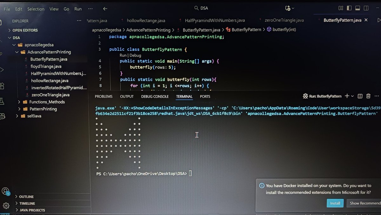Open the Copilot chat dropdown arrow

pyautogui.click(x=293, y=8)
